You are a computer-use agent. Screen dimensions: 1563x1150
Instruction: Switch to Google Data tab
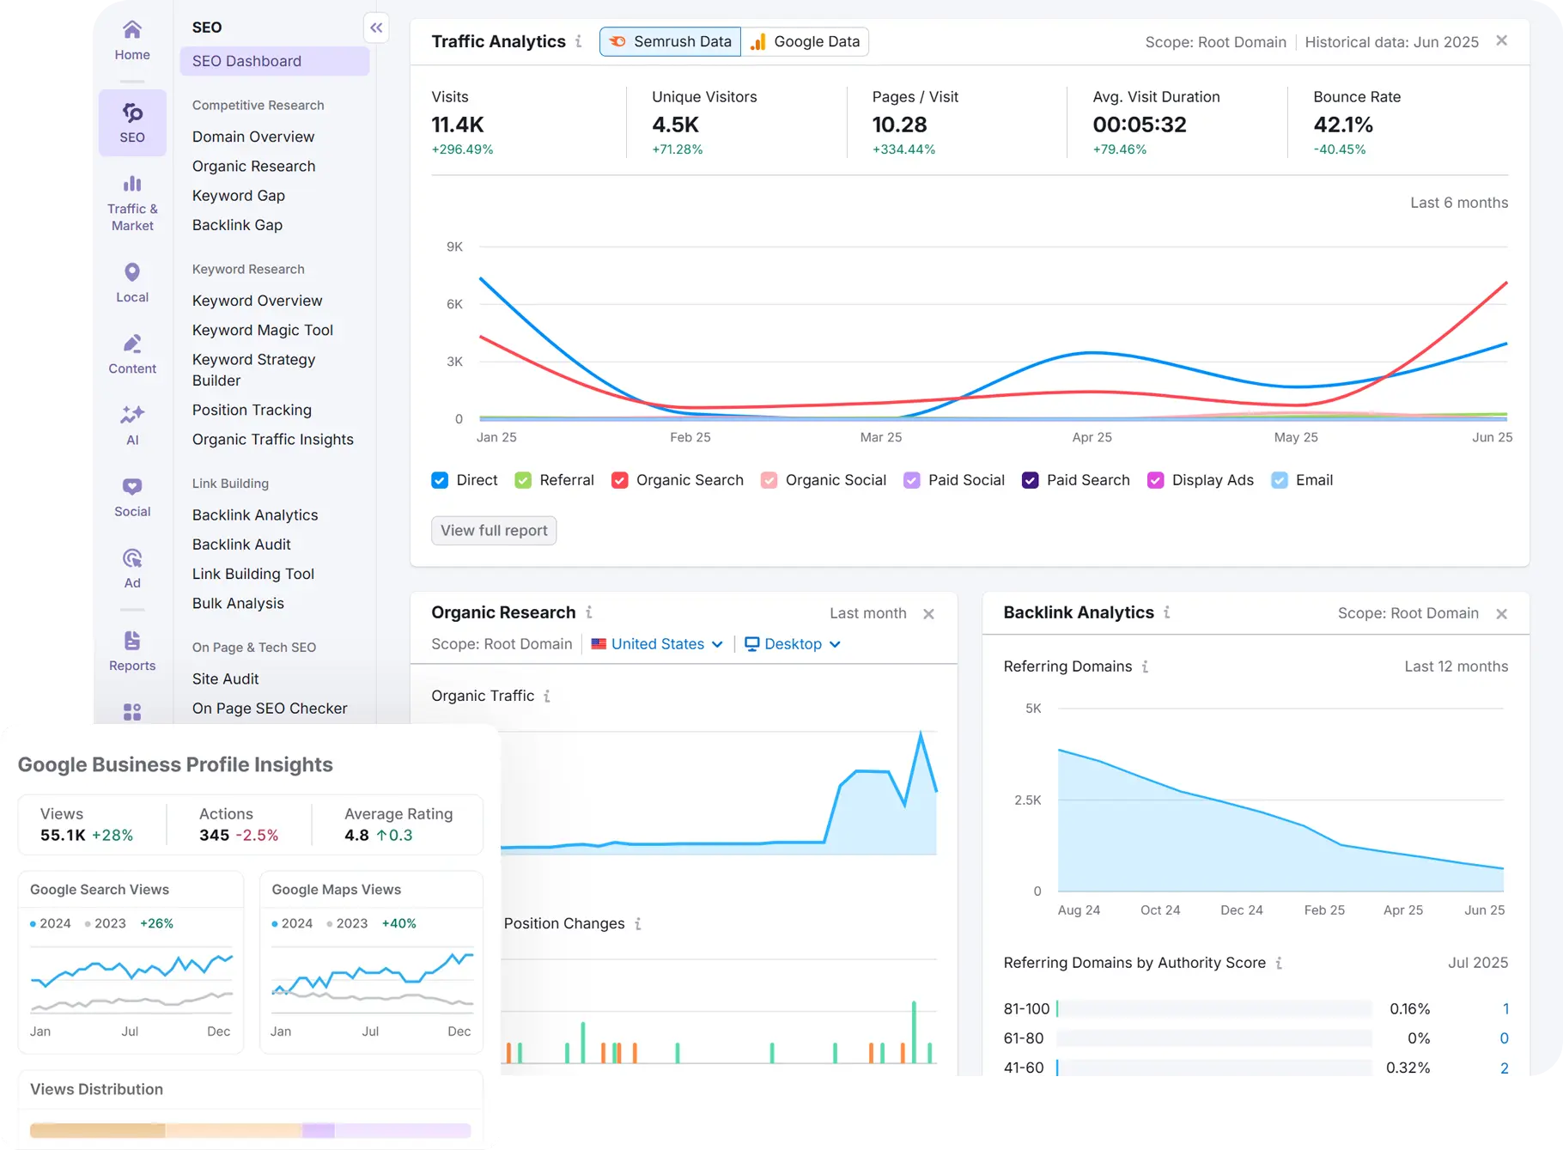coord(805,41)
